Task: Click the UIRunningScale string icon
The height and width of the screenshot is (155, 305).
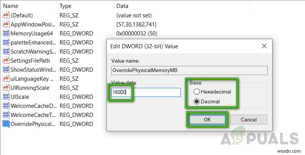Action: pos(6,87)
